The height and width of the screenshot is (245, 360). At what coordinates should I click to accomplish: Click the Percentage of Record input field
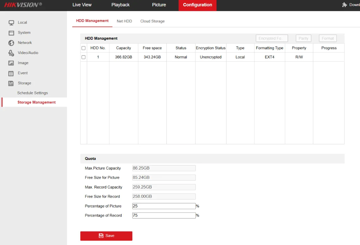[x=164, y=215]
